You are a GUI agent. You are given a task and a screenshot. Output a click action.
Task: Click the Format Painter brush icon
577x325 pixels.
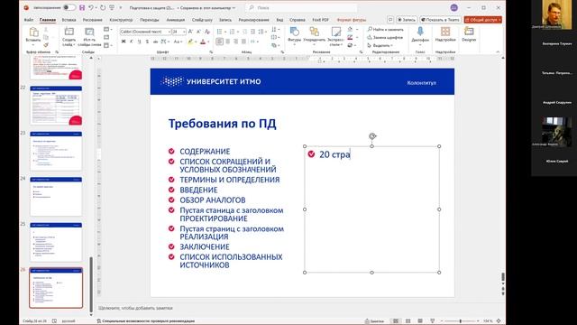click(46, 45)
